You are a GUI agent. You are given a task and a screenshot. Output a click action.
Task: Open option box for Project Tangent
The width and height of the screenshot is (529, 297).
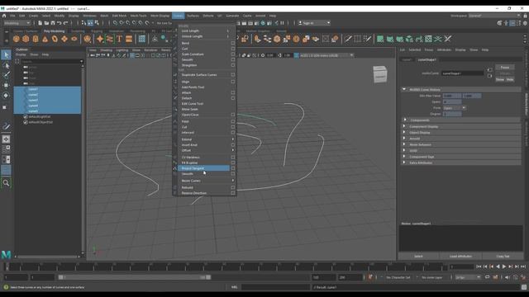click(x=233, y=168)
